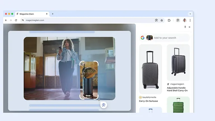Select the Magazine Glam tab
The image size is (215, 121).
coord(32,14)
